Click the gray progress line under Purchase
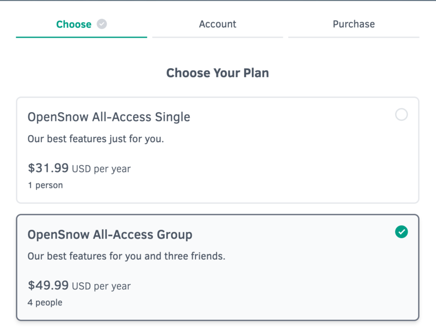436x329 pixels. pyautogui.click(x=354, y=37)
